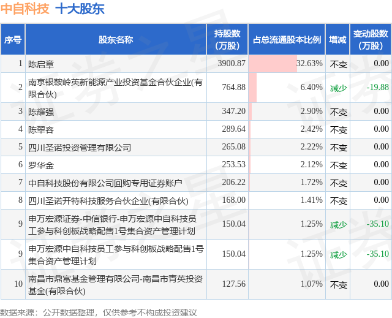Select the 股东名称 column header
392x318 pixels.
pyautogui.click(x=116, y=39)
